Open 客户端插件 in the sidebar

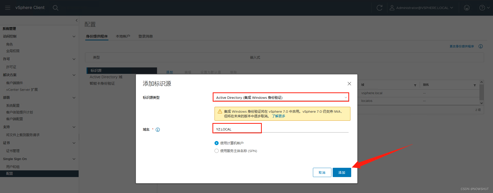pyautogui.click(x=14, y=83)
